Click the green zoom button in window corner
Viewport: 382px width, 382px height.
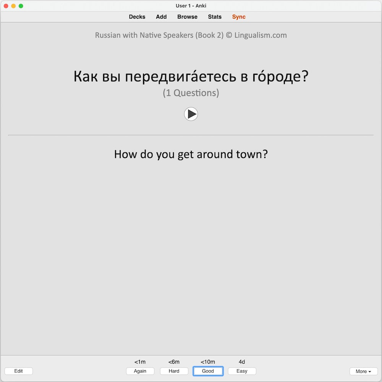[x=21, y=6]
